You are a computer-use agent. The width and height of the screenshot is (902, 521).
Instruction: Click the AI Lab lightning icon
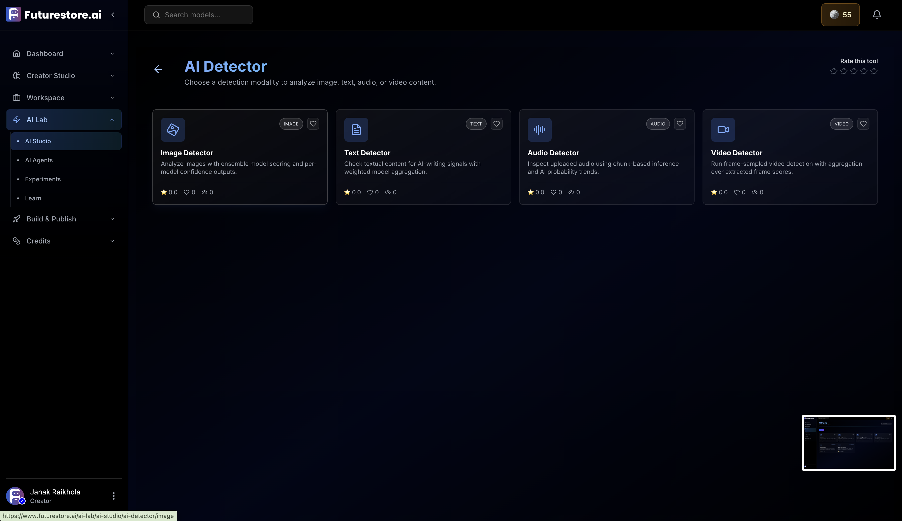click(17, 120)
